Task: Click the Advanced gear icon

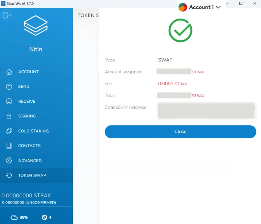Action: (x=9, y=161)
